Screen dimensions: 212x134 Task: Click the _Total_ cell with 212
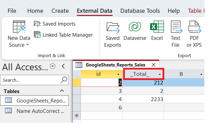pyautogui.click(x=143, y=82)
